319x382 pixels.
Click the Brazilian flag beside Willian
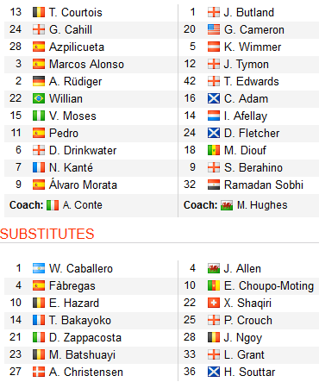pos(39,98)
